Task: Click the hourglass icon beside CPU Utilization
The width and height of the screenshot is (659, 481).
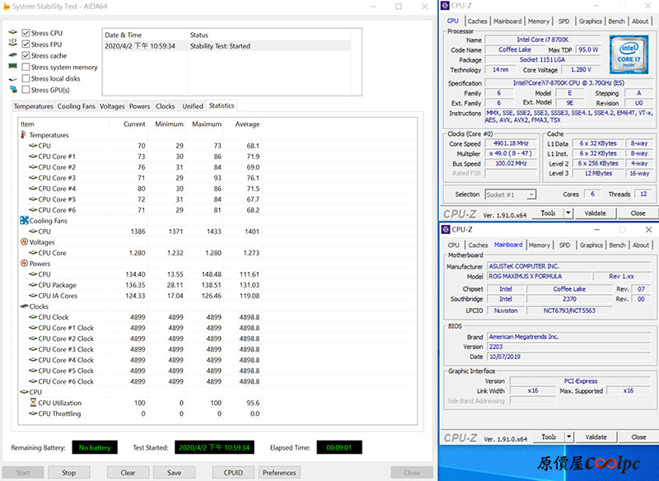Action: [x=33, y=403]
